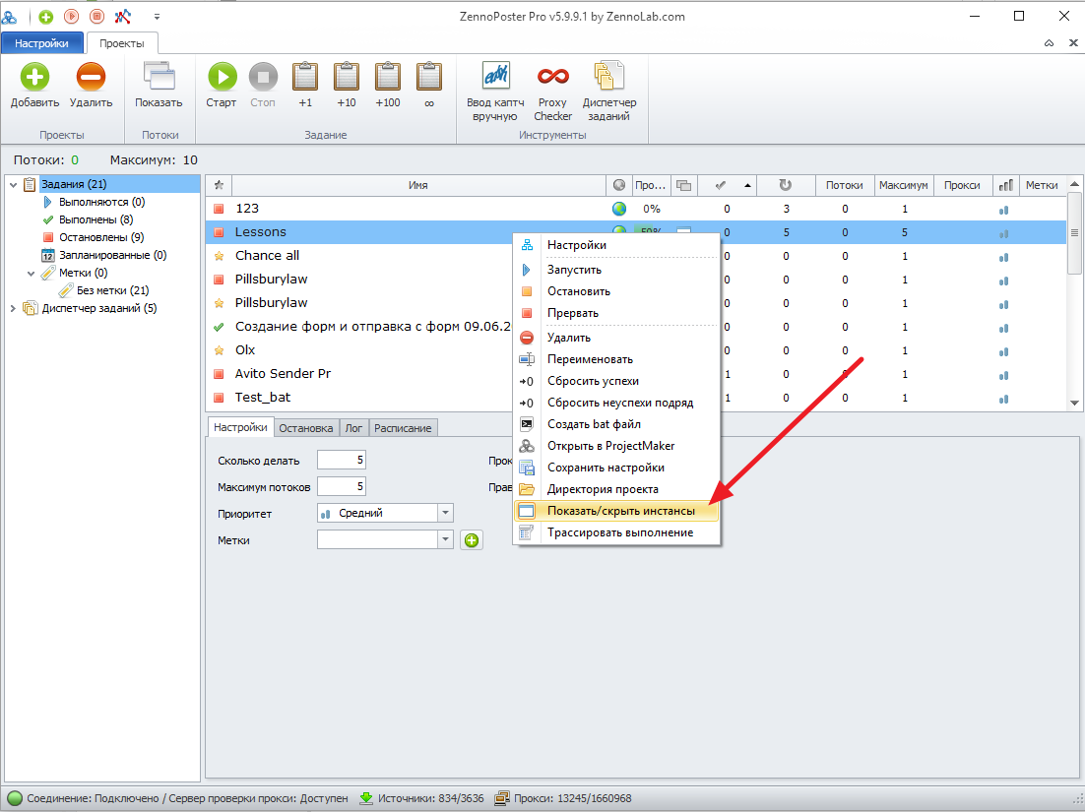Click the green Добавить project icon
The width and height of the screenshot is (1085, 812).
pos(34,77)
